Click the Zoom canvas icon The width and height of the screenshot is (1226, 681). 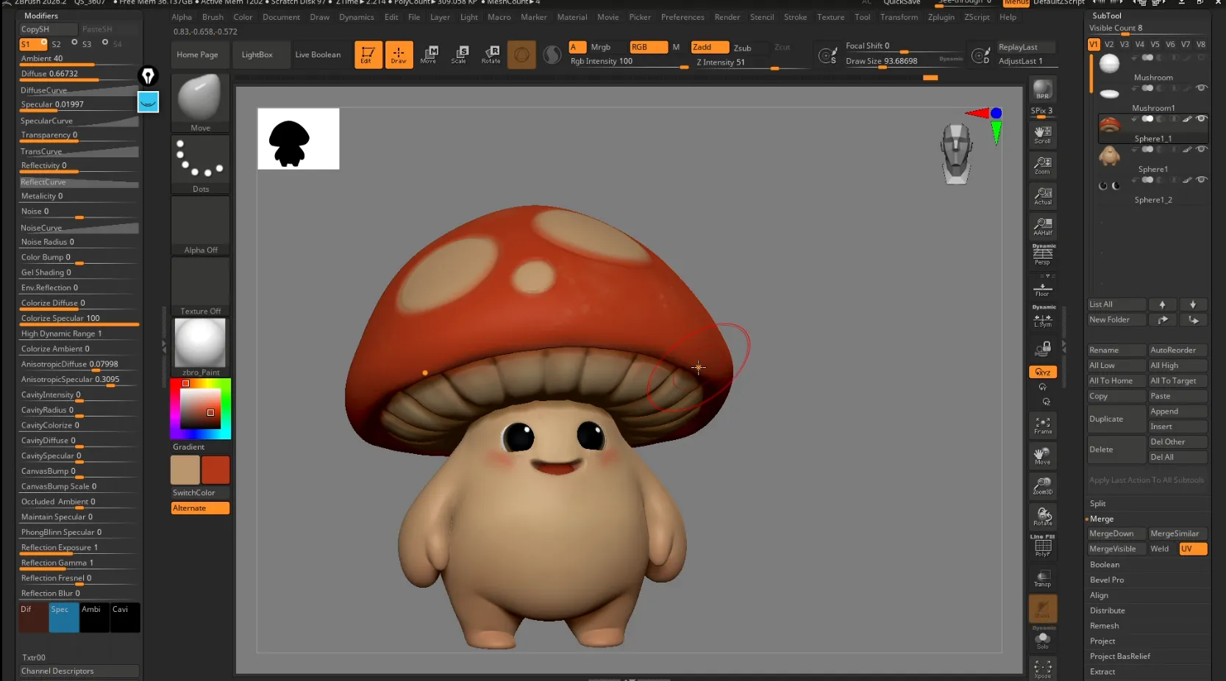(x=1042, y=165)
